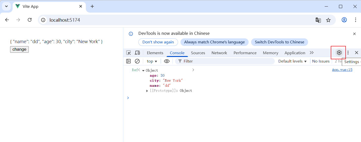Show the console sidebar panel icon

click(129, 61)
